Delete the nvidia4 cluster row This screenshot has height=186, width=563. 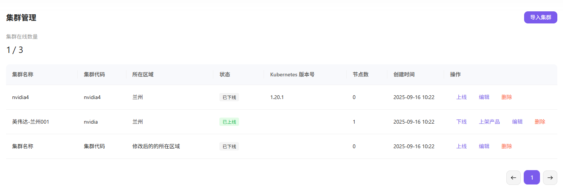[507, 97]
